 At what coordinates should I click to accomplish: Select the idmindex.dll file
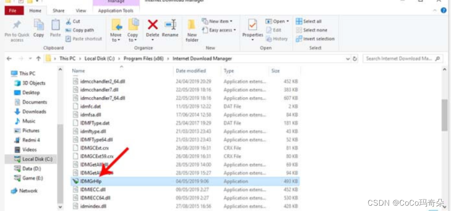(x=185, y=206)
